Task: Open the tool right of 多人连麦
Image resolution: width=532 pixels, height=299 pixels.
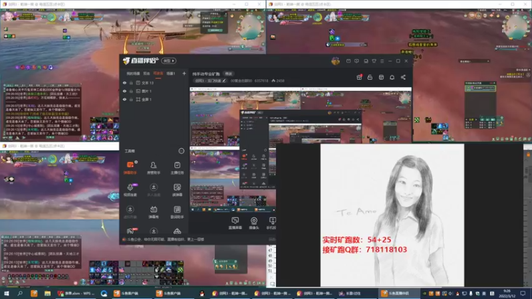Action: click(177, 189)
